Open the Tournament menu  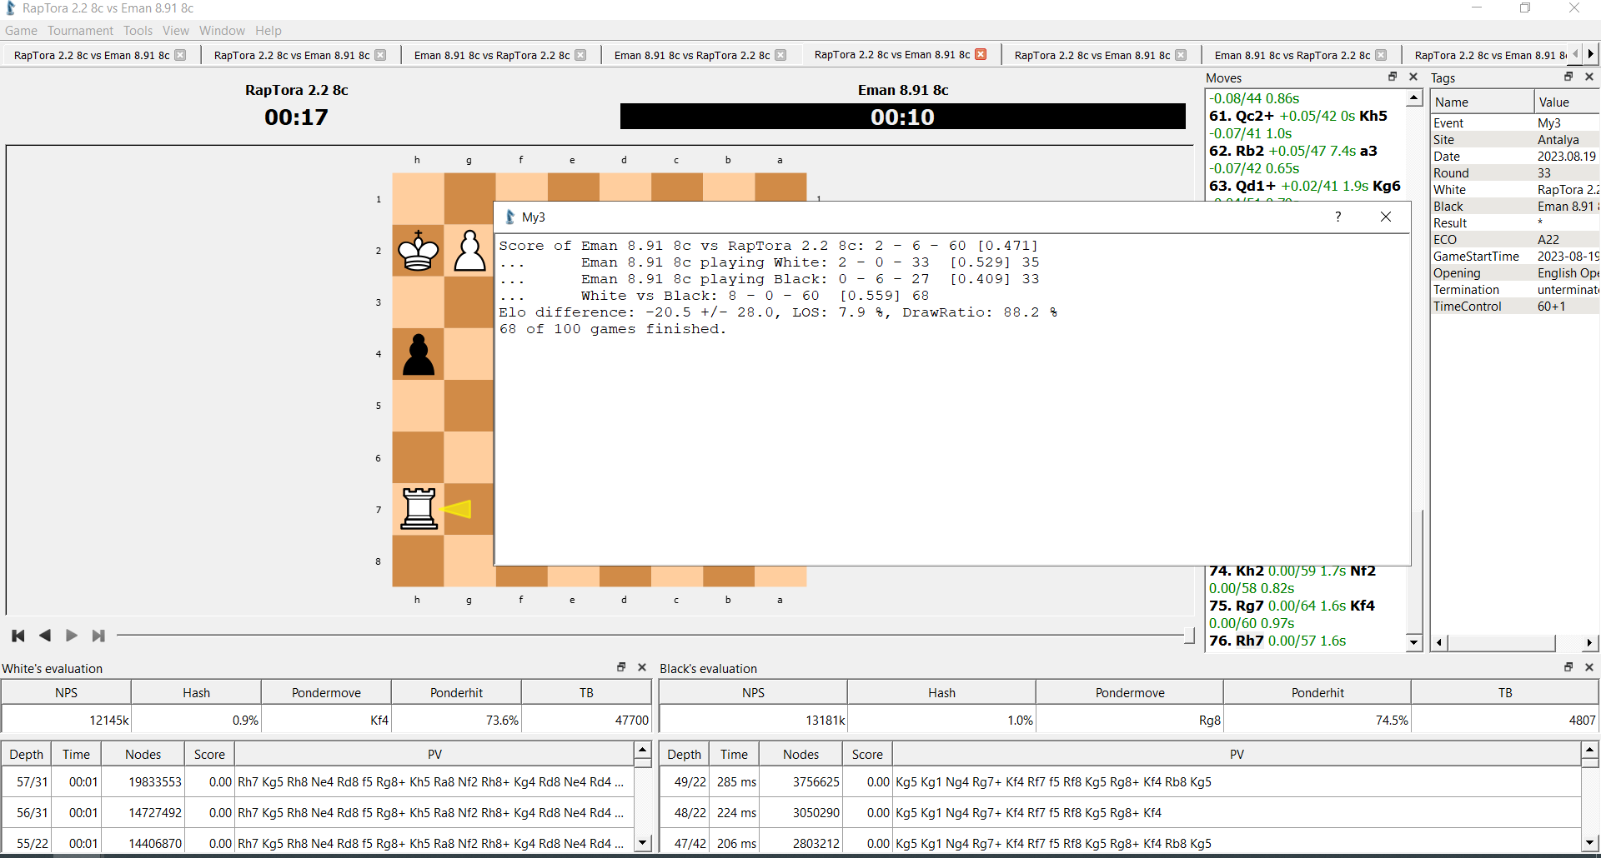coord(80,31)
